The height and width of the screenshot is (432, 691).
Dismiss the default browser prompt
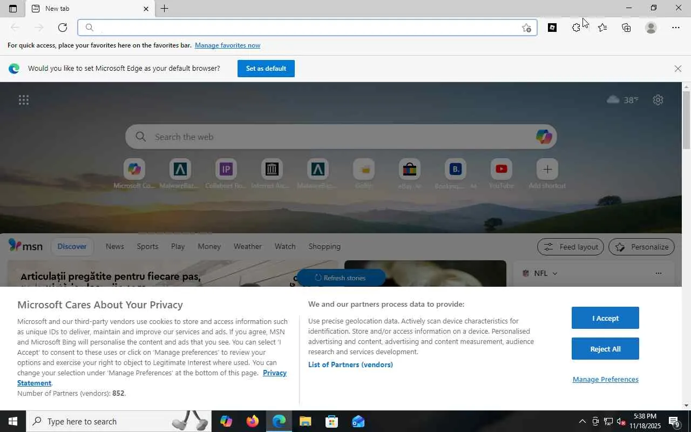[678, 69]
